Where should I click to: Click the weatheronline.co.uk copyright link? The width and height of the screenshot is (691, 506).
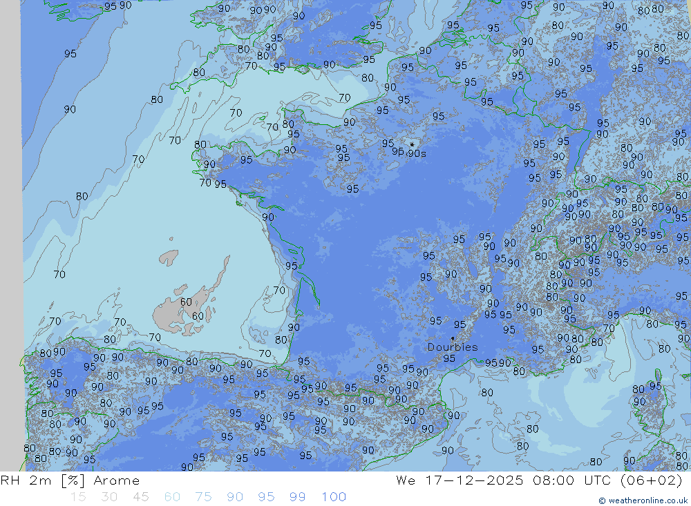[x=643, y=500]
